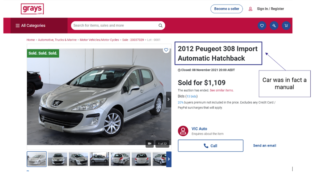Click Become a seller button
Screen dimensions: 314x194
(x=226, y=9)
